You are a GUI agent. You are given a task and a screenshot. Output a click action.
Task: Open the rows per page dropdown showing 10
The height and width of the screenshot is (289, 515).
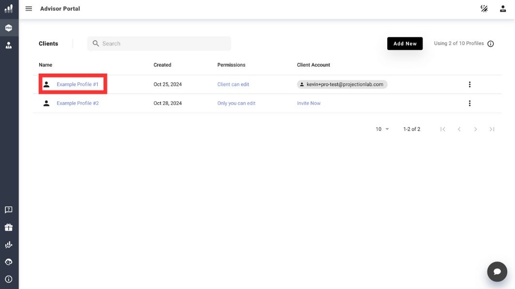click(x=380, y=128)
